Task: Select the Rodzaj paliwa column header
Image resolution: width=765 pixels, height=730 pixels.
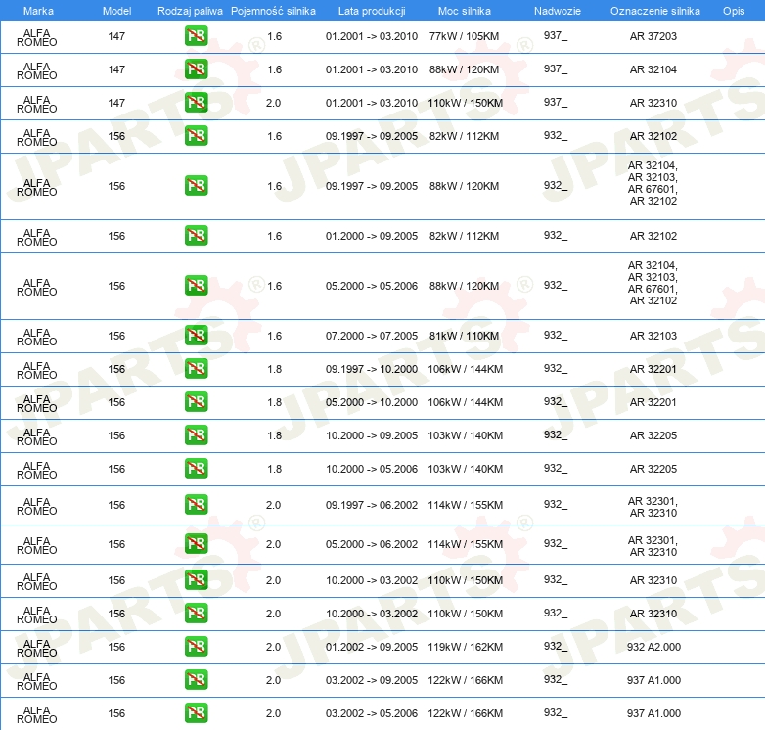Action: tap(190, 10)
